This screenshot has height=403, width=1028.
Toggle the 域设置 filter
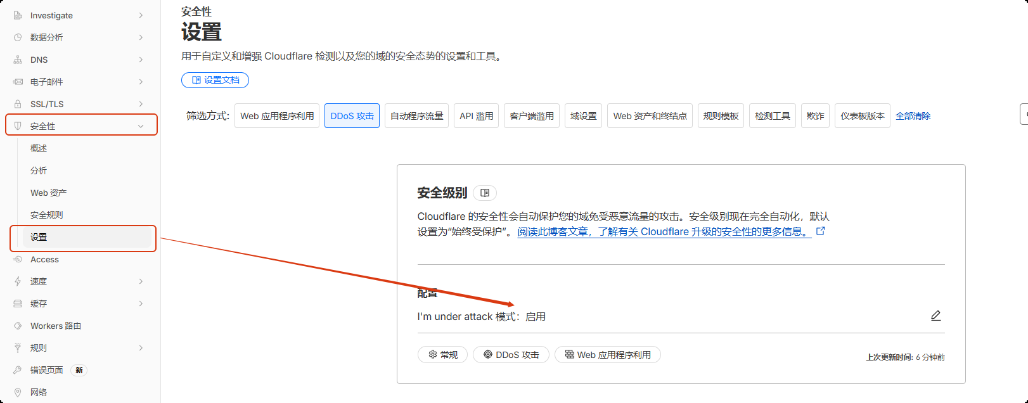[x=583, y=116]
